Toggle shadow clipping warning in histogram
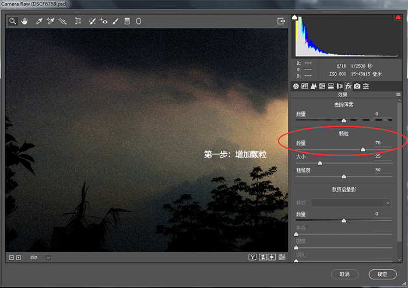The height and width of the screenshot is (288, 408). [x=294, y=17]
